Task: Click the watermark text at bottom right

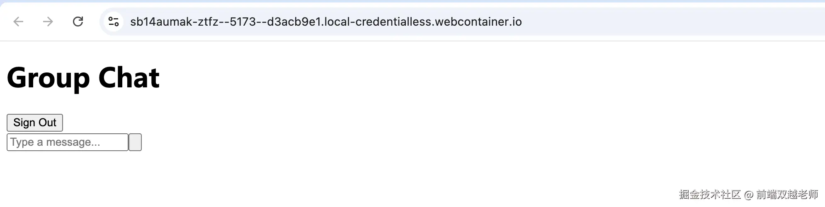Action: point(748,194)
